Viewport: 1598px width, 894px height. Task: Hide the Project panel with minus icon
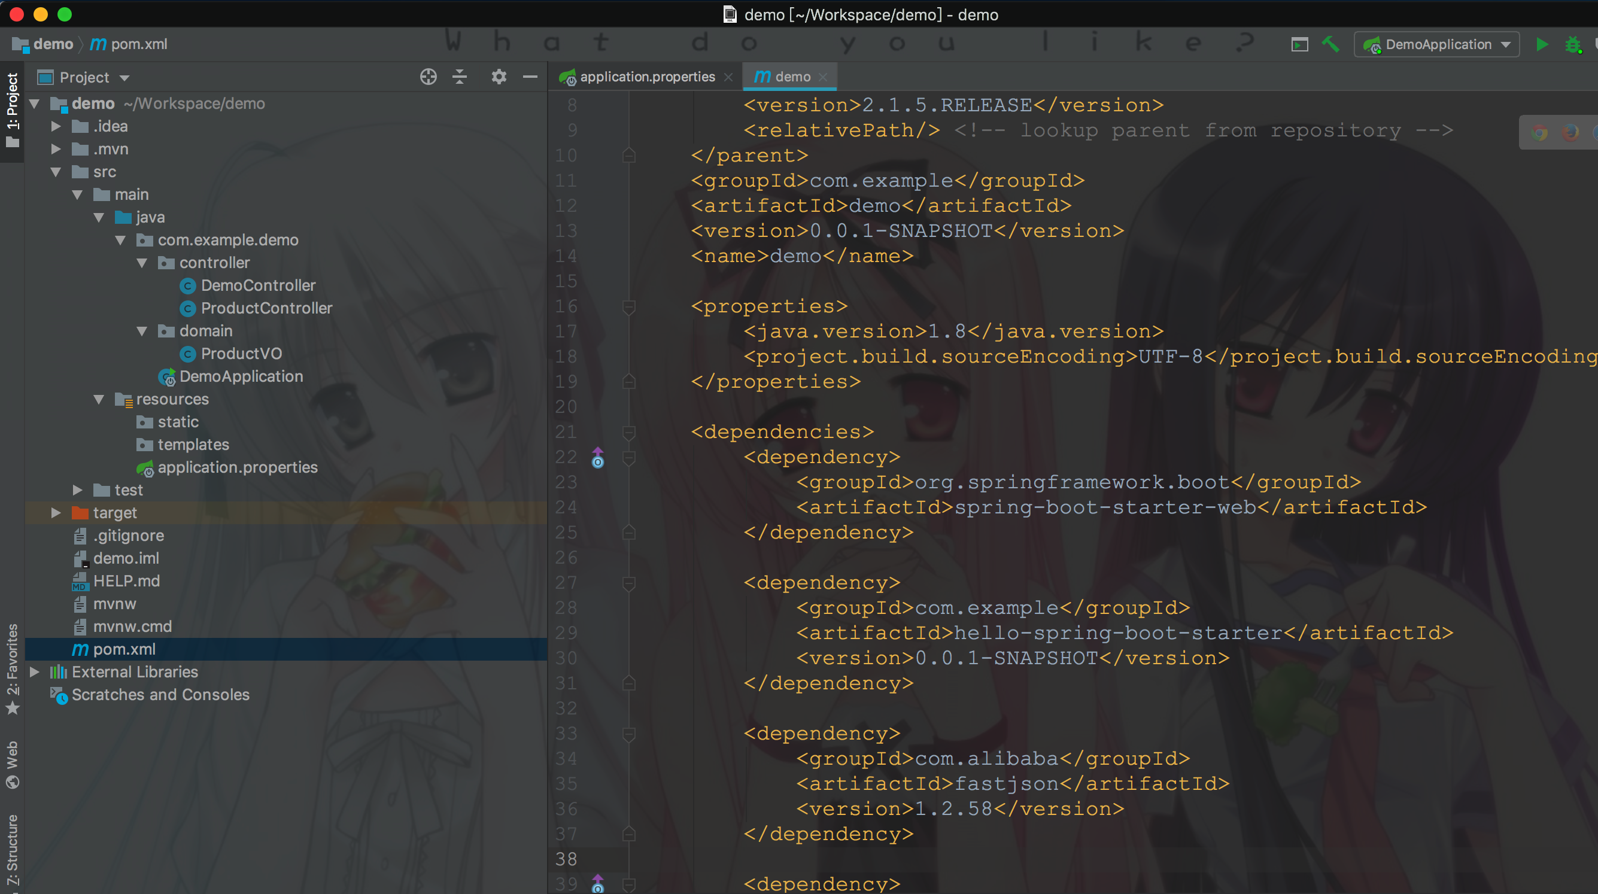[530, 77]
